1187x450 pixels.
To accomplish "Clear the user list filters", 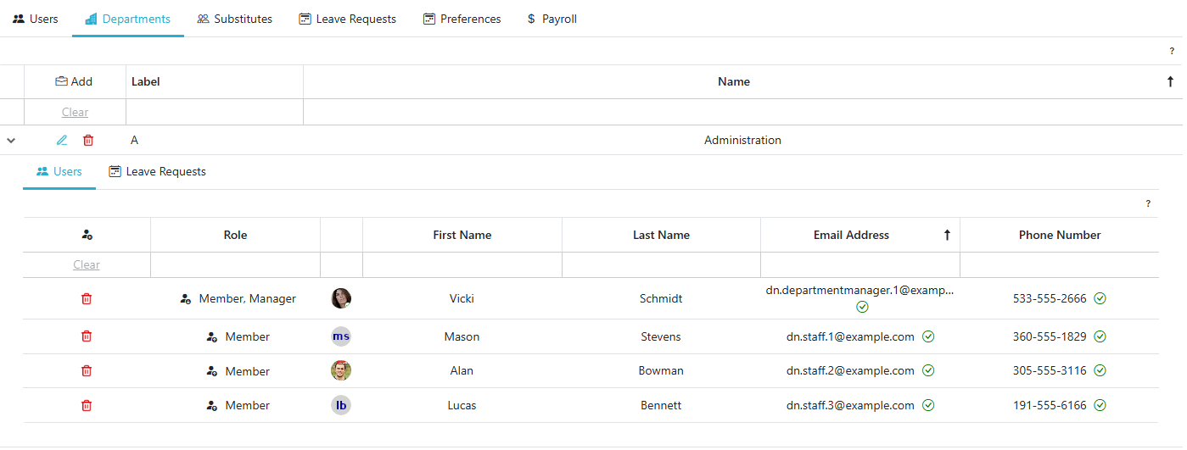I will tap(87, 265).
